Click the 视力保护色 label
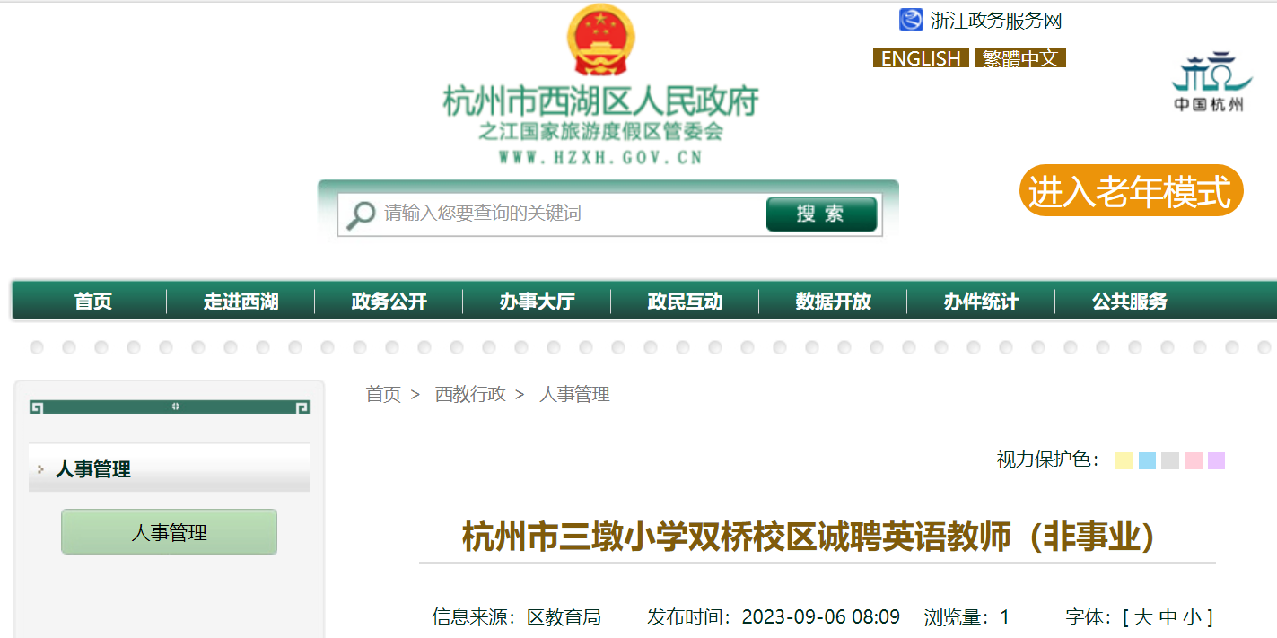Image resolution: width=1277 pixels, height=638 pixels. [1047, 460]
